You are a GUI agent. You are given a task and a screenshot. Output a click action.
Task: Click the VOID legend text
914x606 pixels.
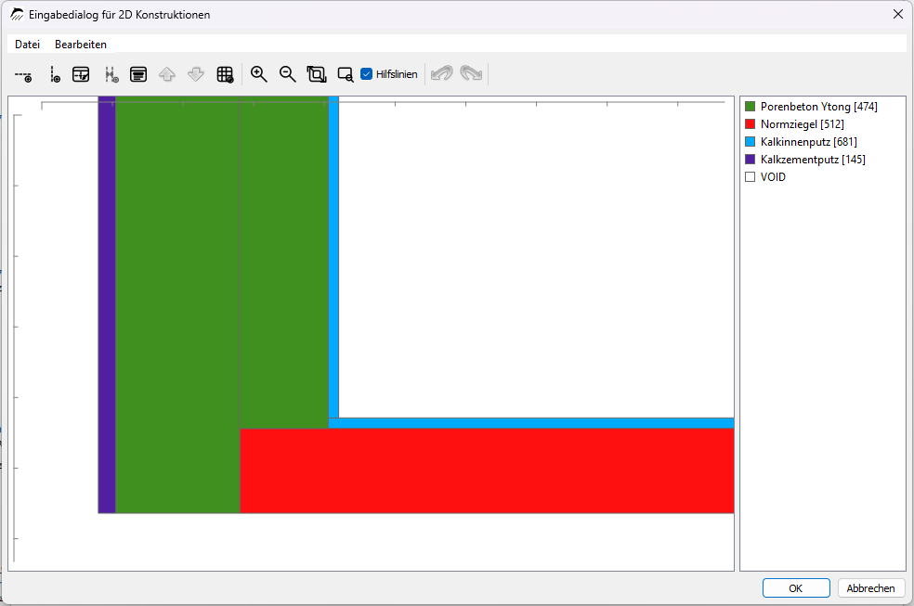[x=773, y=177]
